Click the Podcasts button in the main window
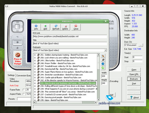This screenshot has height=113, width=149. pos(134,79)
